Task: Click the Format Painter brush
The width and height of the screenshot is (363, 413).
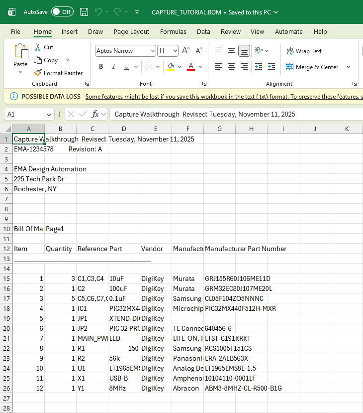Action: (38, 73)
